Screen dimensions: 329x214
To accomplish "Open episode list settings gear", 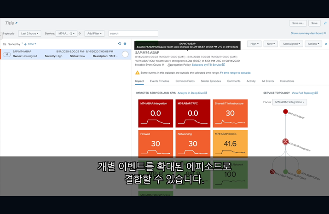I will 125,44.
